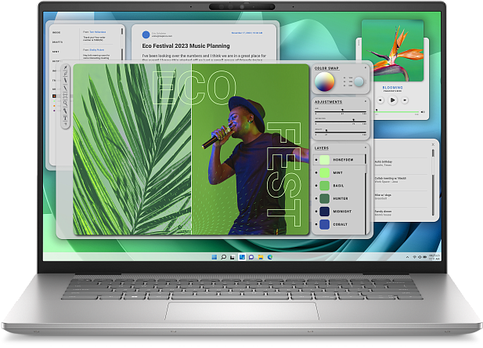Select the crop grid tool in the palette

point(65,96)
